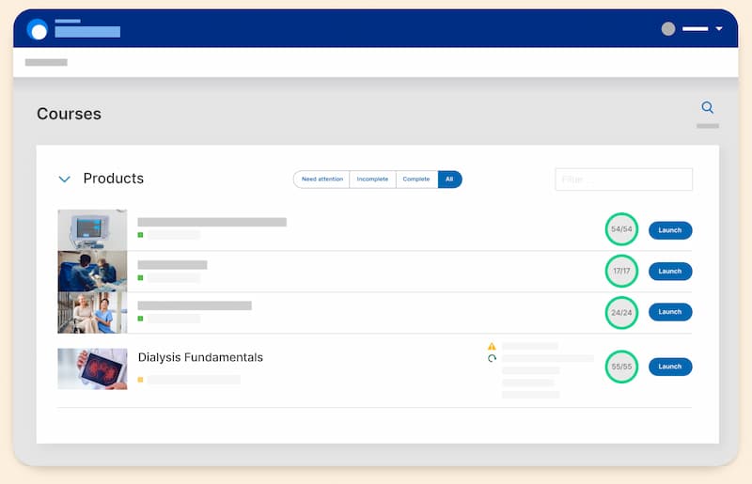
Task: Click the search magnifier icon
Action: 708,108
